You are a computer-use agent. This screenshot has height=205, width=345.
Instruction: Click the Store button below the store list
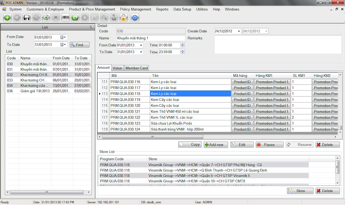coord(300,191)
